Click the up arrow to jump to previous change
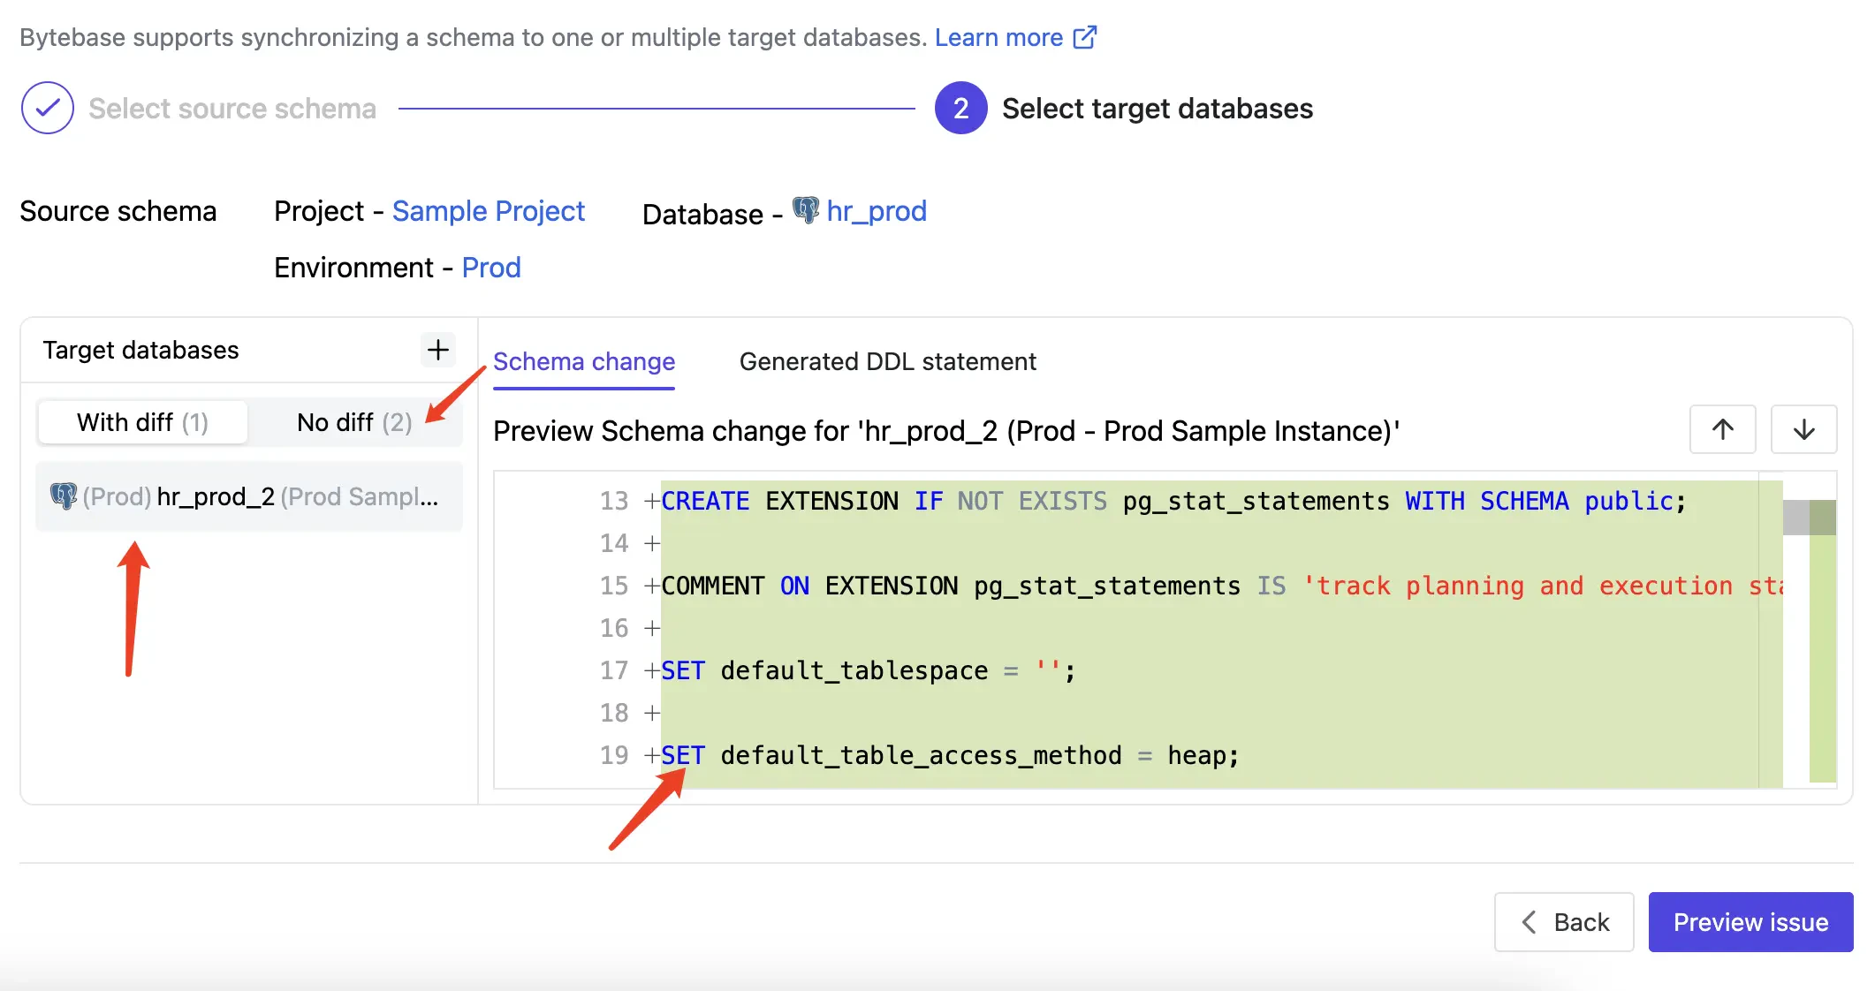 (1722, 430)
